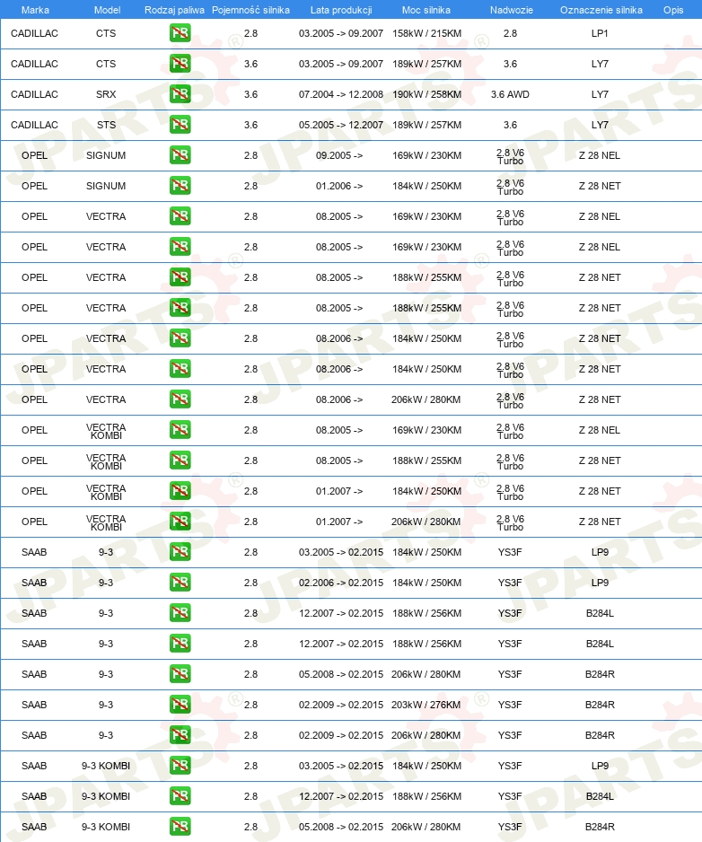The height and width of the screenshot is (842, 702).
Task: Click fuel icon in VECTRA KOMBI 206kW row
Action: coord(180,522)
